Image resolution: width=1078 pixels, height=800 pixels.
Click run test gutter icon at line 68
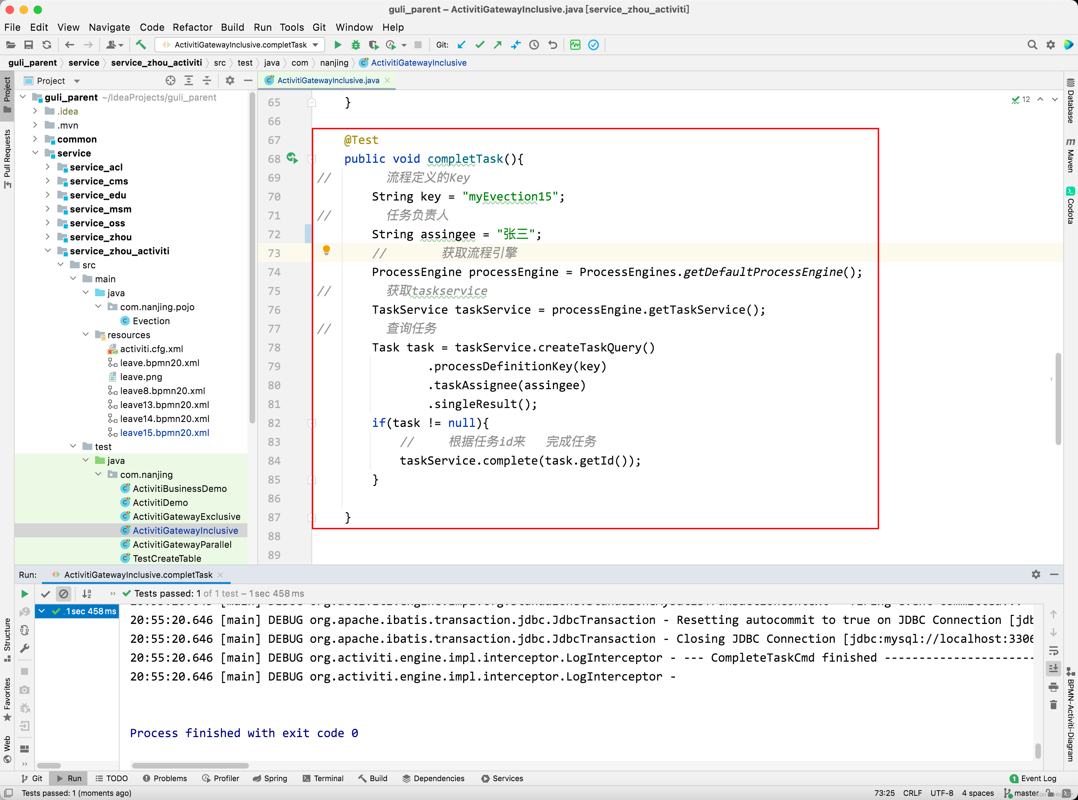292,158
